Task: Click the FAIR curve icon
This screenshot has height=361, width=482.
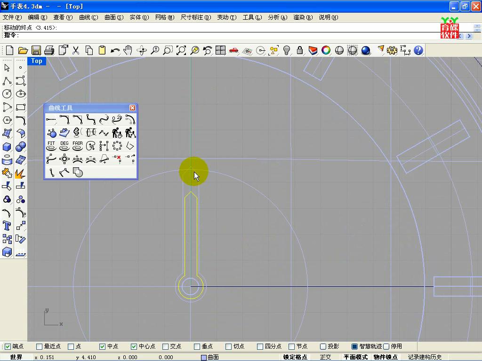Action: pos(78,146)
